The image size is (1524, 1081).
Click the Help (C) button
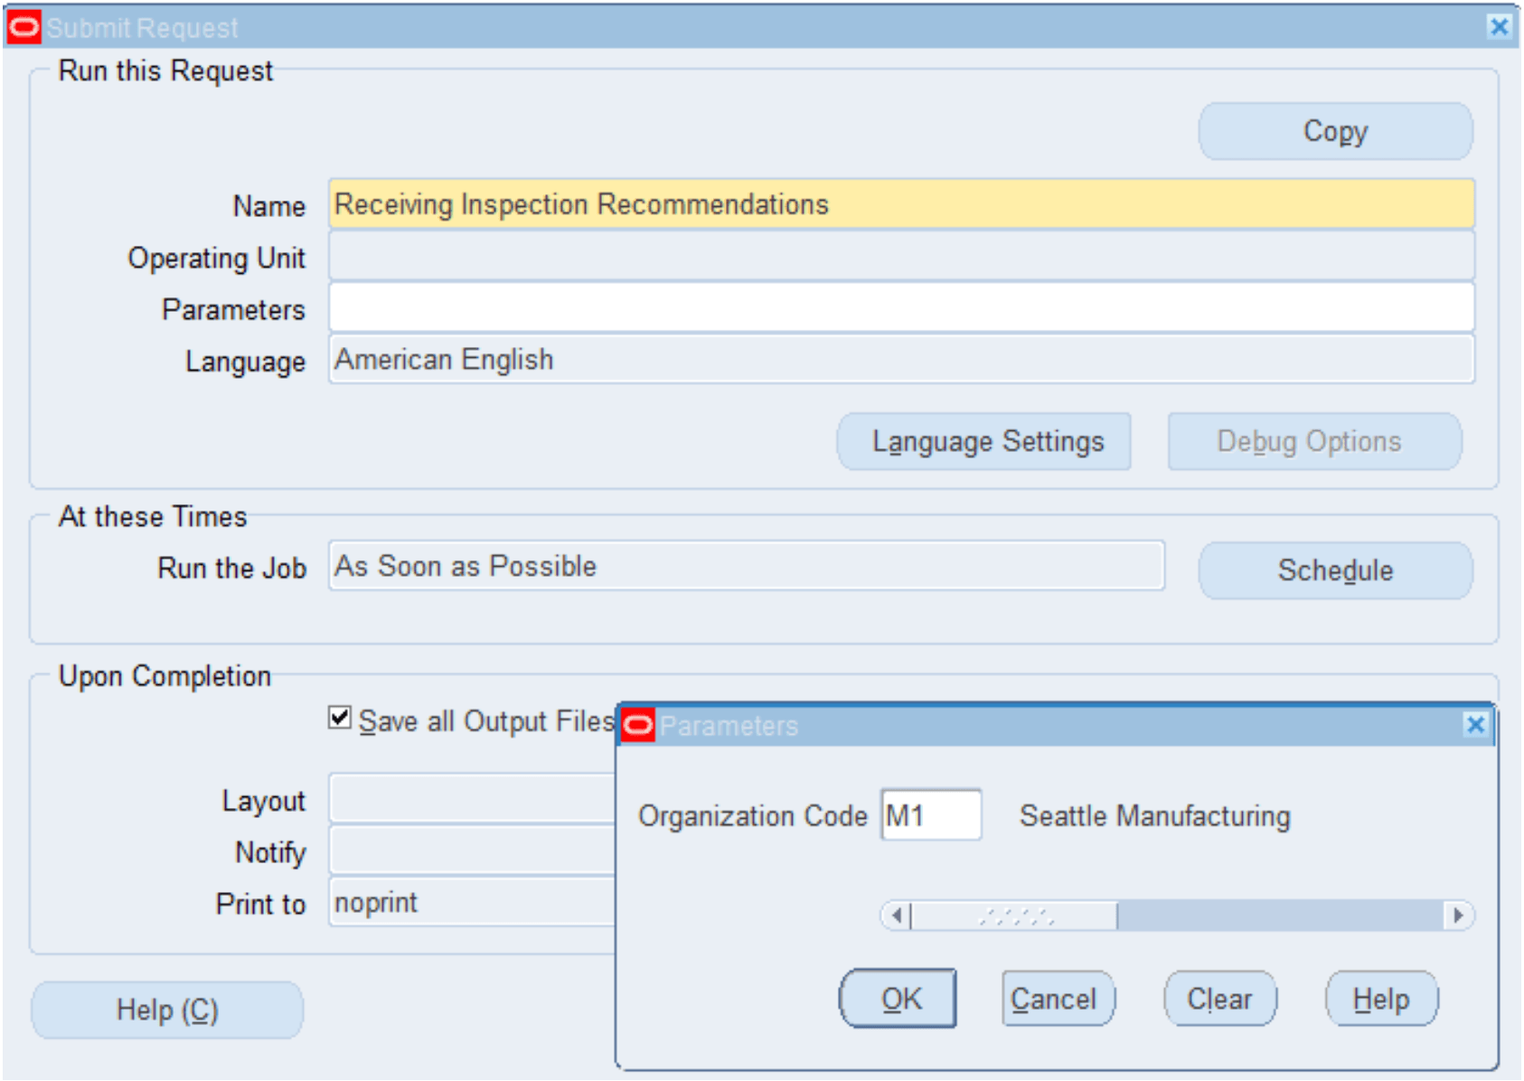tap(166, 1010)
